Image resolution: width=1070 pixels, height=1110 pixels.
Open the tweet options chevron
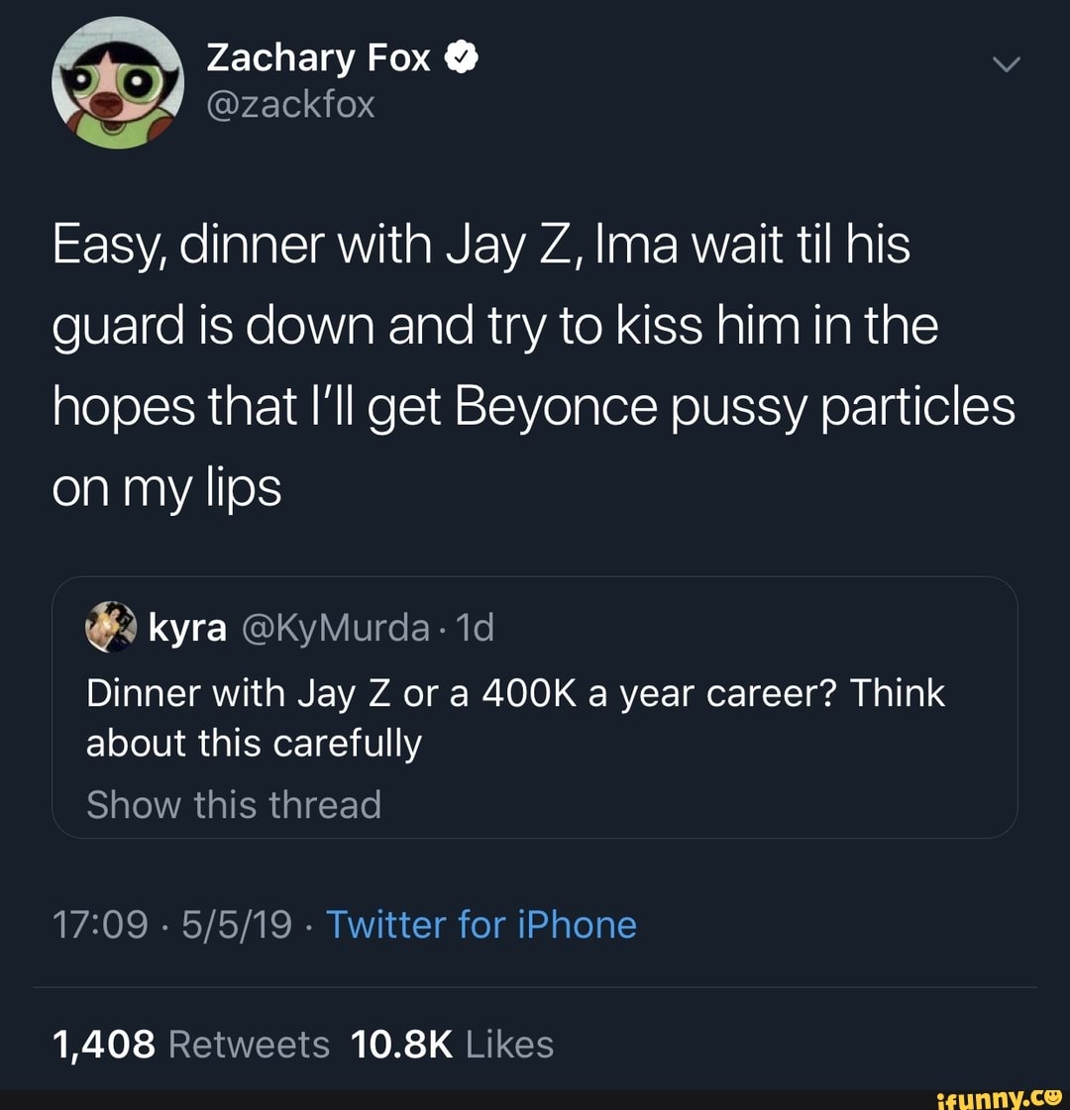(x=1007, y=62)
